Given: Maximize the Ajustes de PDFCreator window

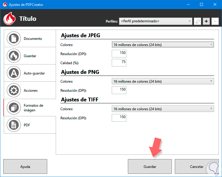Looking at the screenshot, I should point(201,4).
